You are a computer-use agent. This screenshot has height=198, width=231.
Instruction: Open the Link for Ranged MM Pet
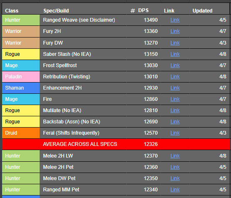coord(175,190)
